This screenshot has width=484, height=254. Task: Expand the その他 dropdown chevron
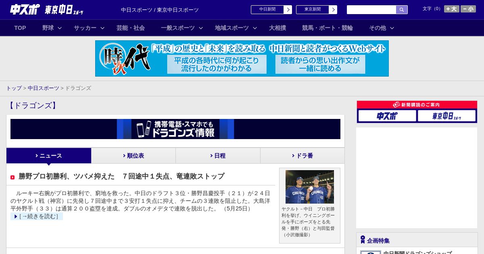(392, 28)
